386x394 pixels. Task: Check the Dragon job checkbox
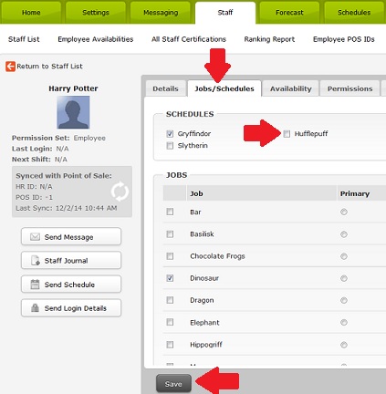pos(170,300)
